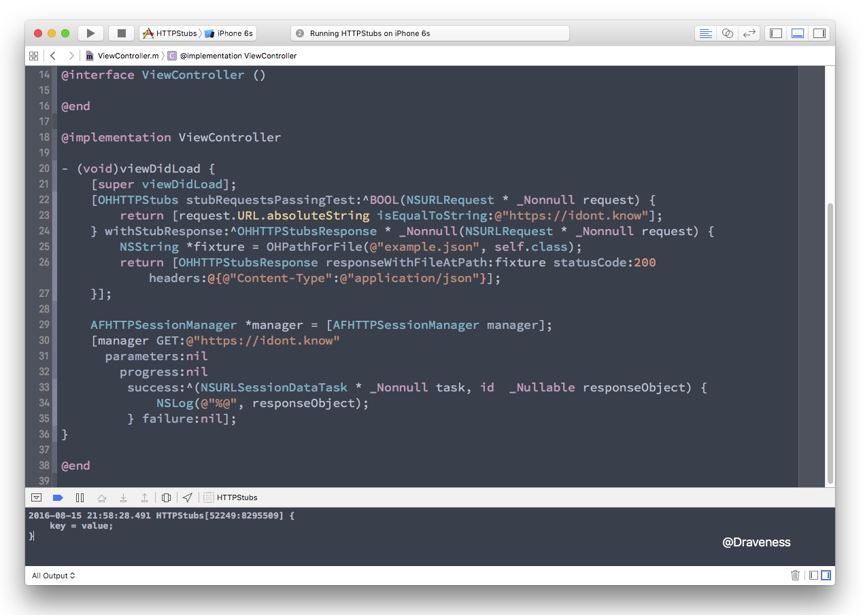Toggle the Inspector panel visibility
Viewport: 863px width, 615px height.
click(819, 33)
